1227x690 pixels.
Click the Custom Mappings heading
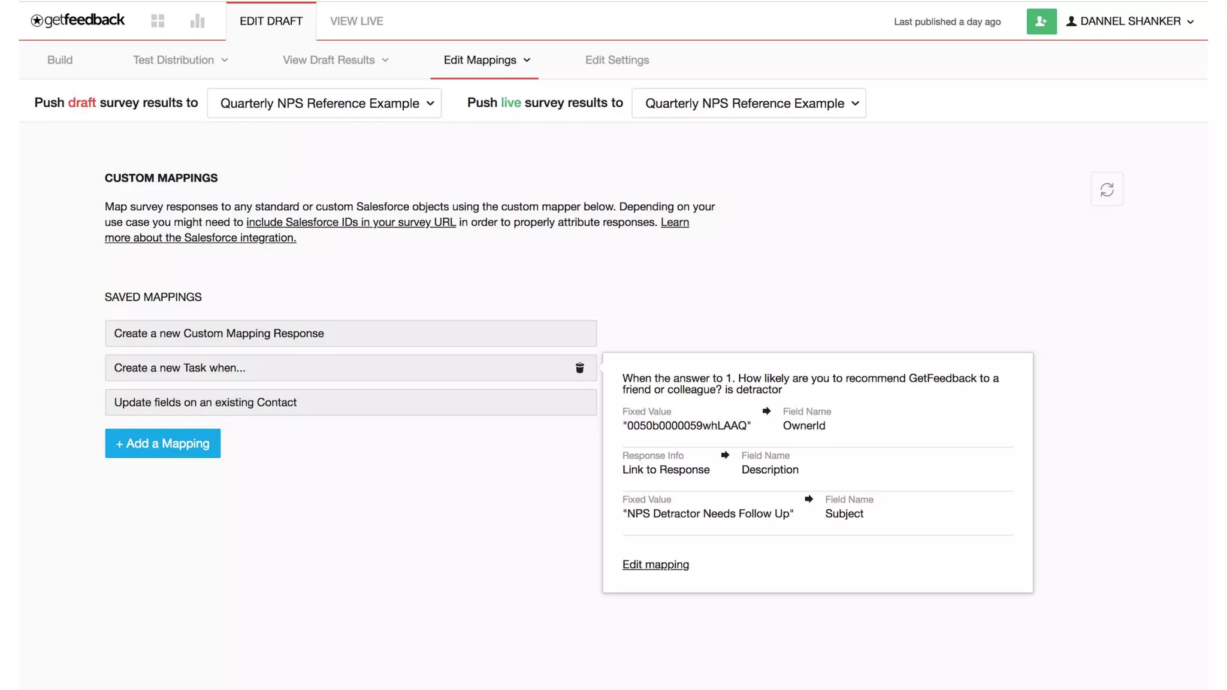click(x=161, y=178)
